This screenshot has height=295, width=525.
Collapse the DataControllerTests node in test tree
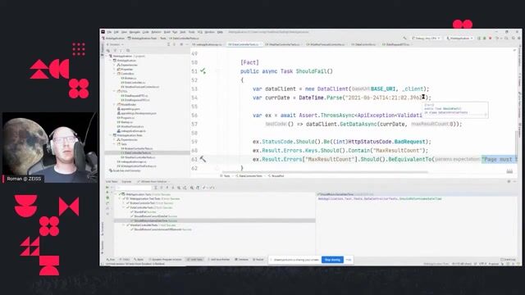point(123,207)
